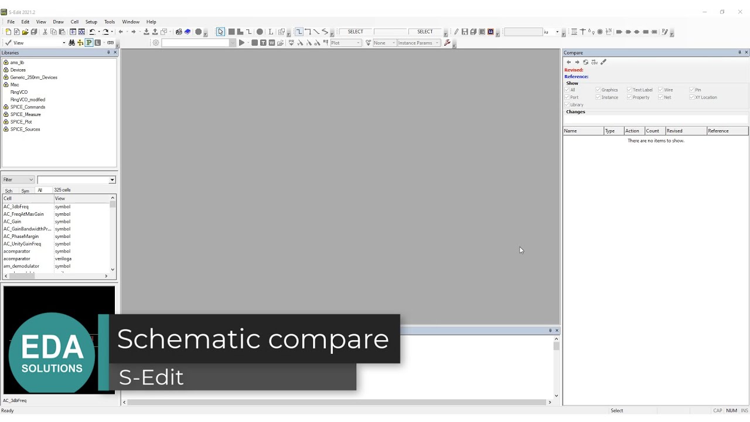This screenshot has height=422, width=750.
Task: Open the simulation setup combo box
Action: (199, 43)
